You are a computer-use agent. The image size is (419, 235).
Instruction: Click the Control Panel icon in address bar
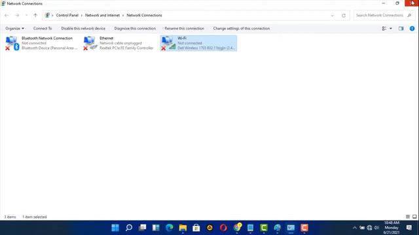pos(47,15)
